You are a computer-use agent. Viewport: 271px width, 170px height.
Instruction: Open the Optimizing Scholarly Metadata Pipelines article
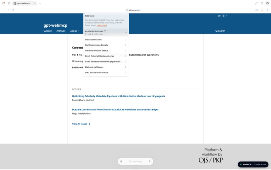[x=118, y=96]
